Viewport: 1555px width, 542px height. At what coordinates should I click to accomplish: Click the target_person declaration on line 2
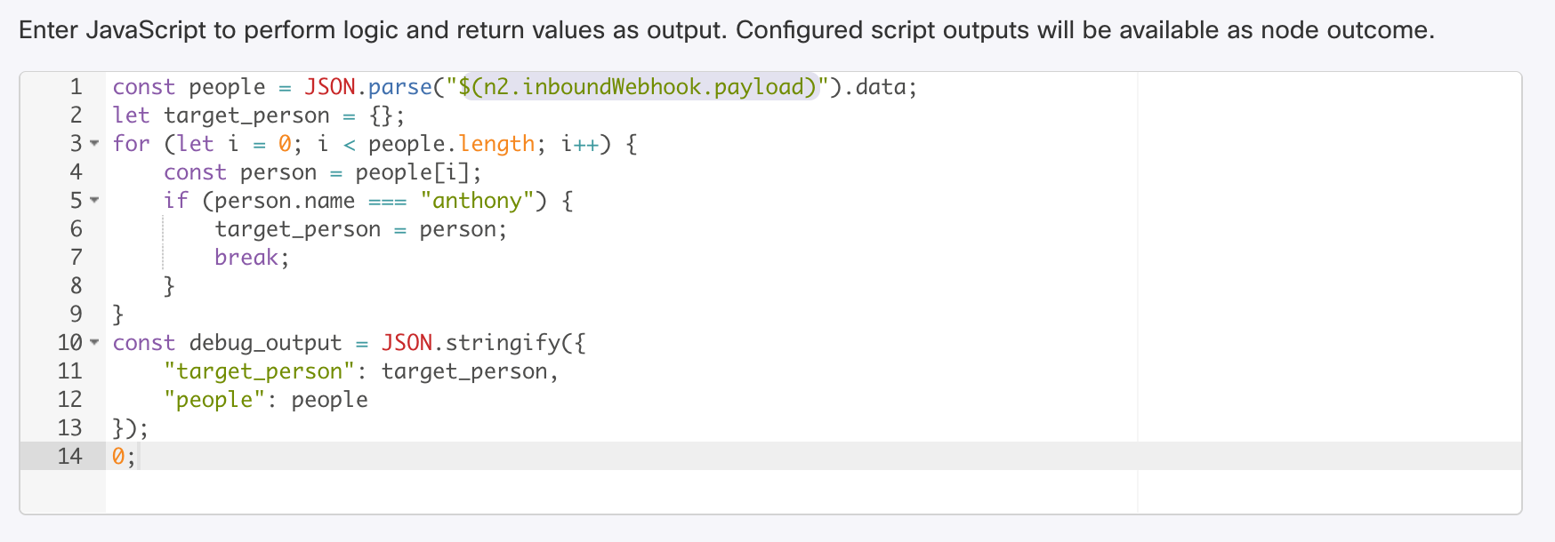[x=246, y=116]
